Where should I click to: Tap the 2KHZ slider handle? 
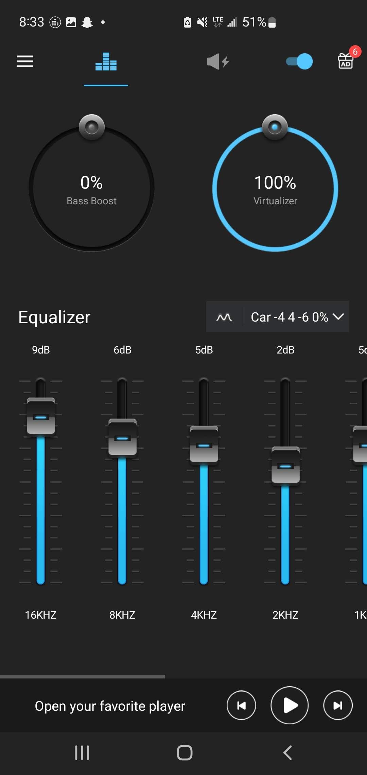coord(285,465)
